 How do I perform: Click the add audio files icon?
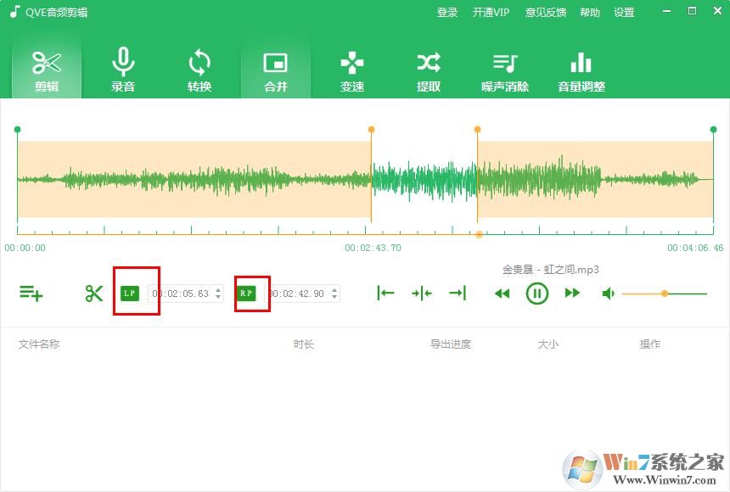32,293
